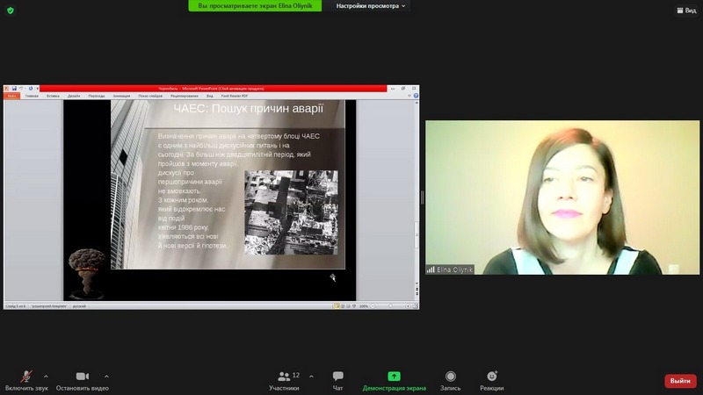Select Elina Oliynik video tile

(x=562, y=197)
